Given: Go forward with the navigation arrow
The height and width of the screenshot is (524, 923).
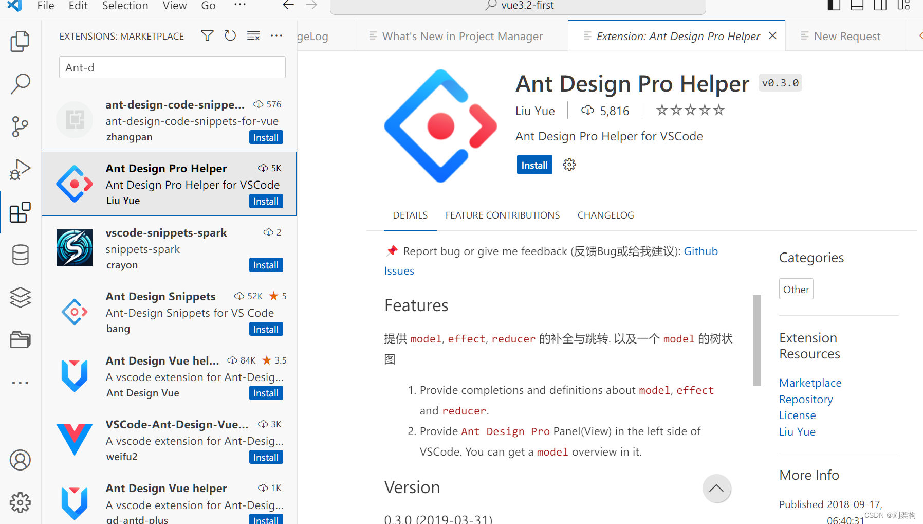Looking at the screenshot, I should click(311, 5).
